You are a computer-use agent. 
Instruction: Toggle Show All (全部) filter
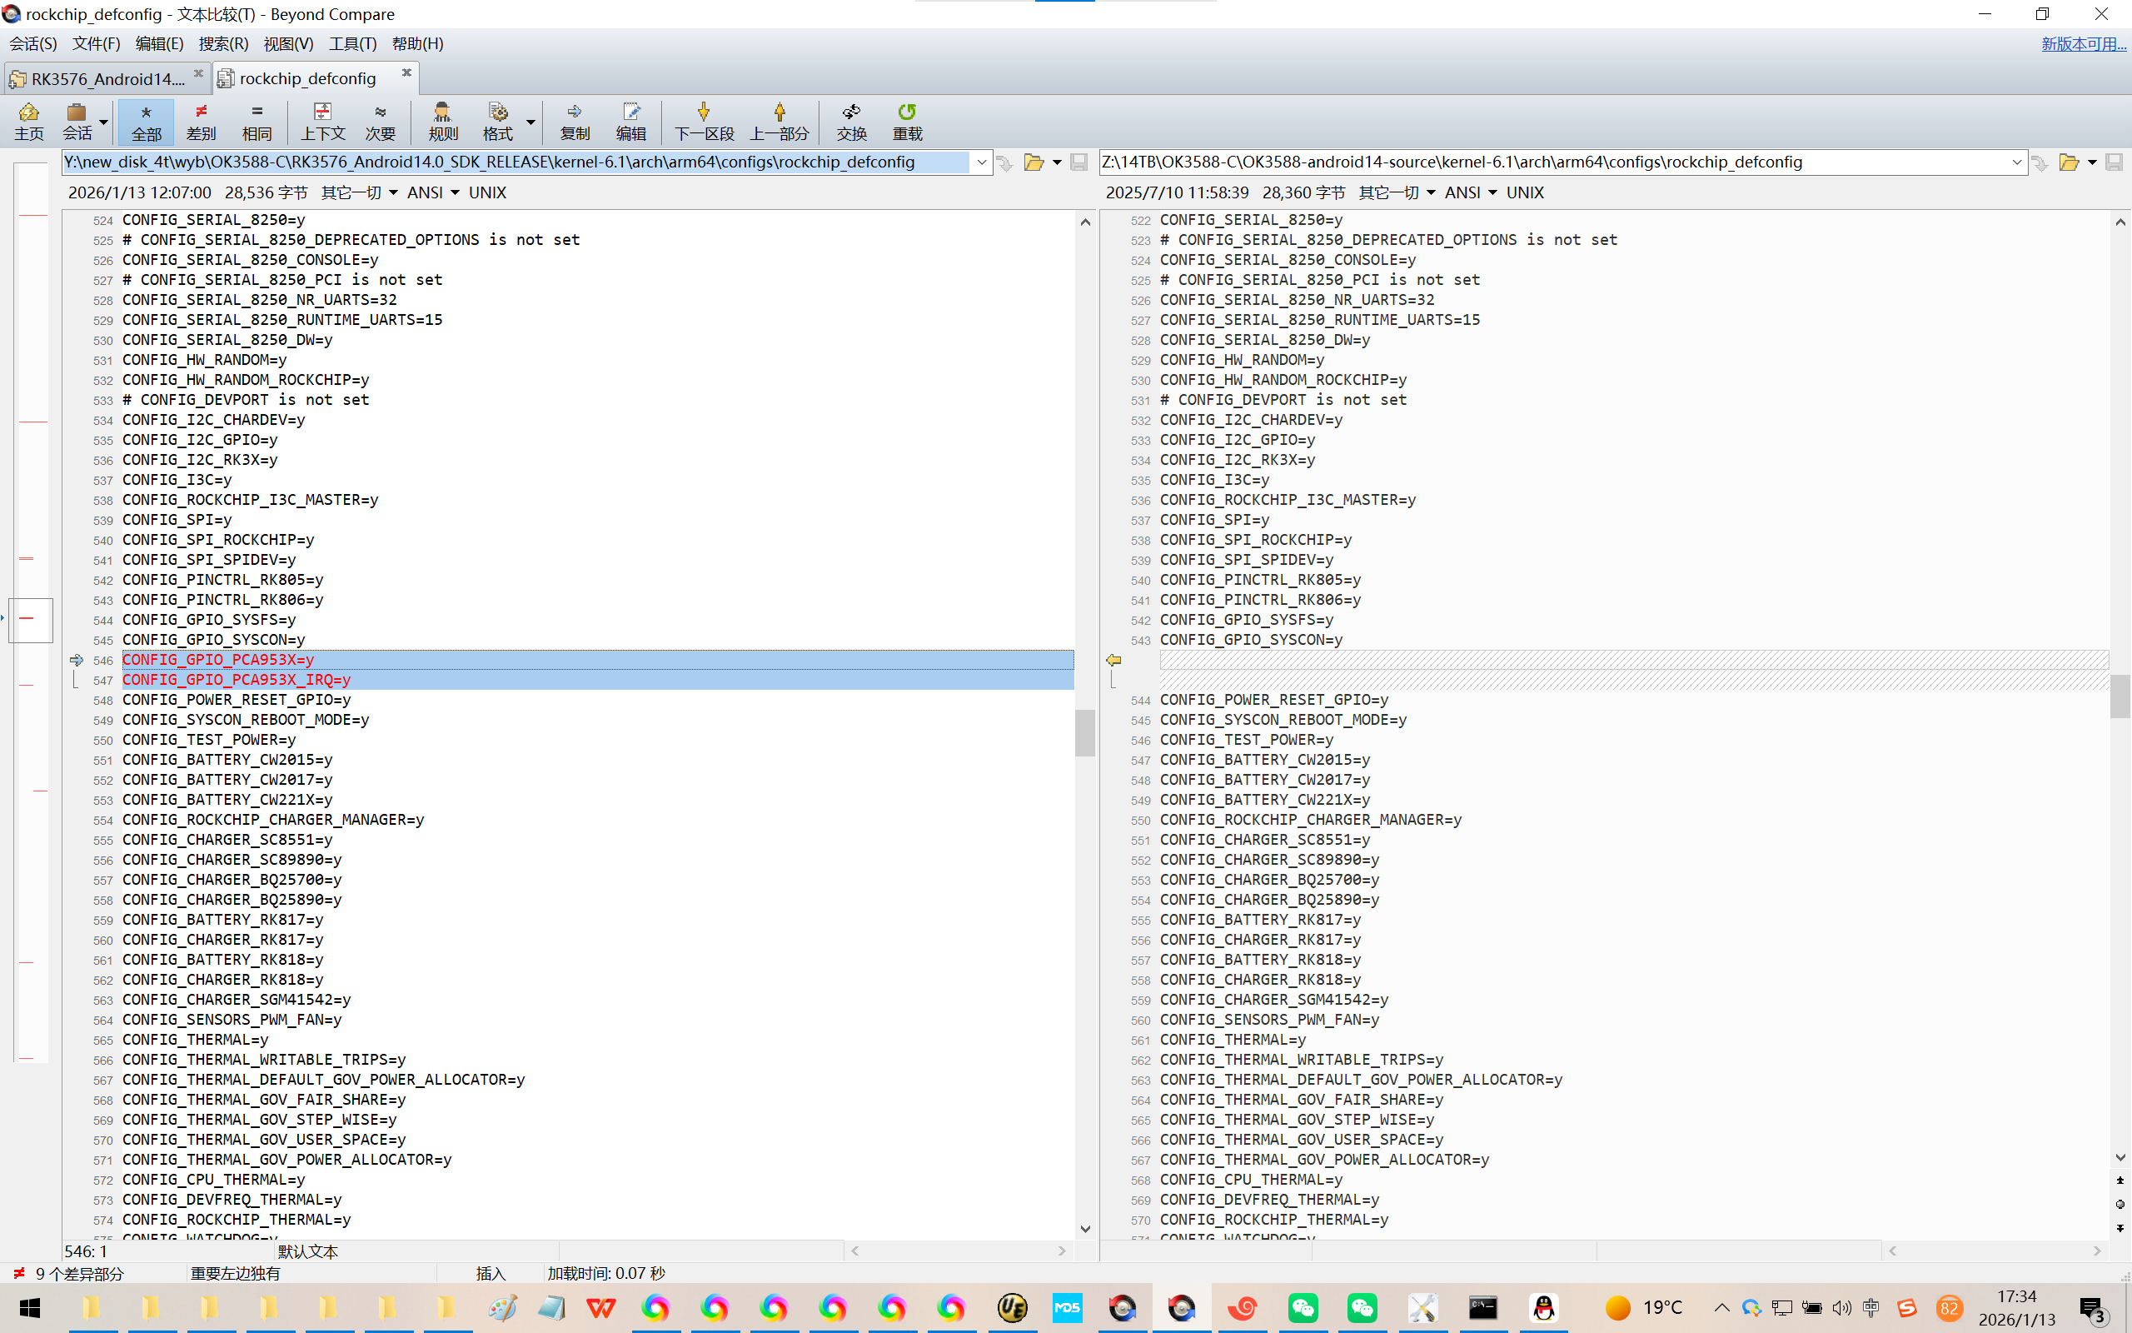147,121
